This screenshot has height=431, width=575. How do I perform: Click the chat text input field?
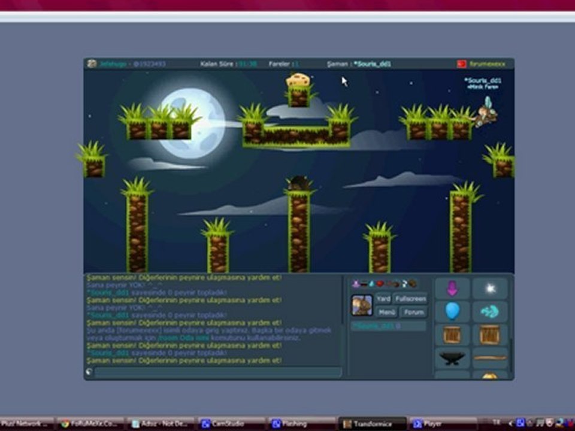(218, 372)
